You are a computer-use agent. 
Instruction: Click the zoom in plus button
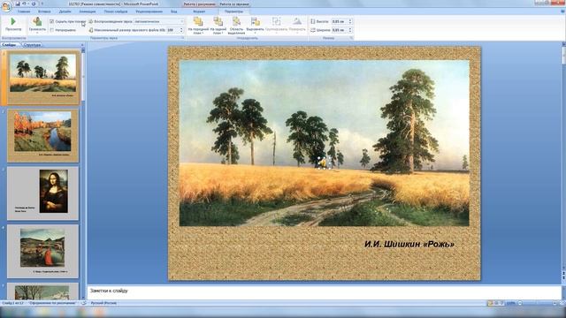click(x=555, y=303)
